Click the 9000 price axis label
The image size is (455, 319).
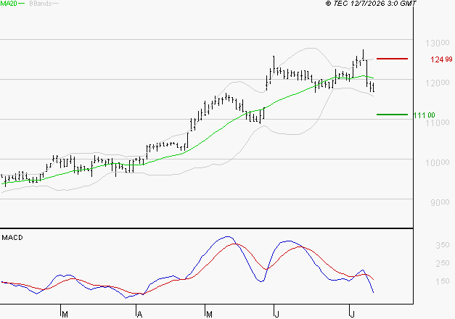440,202
